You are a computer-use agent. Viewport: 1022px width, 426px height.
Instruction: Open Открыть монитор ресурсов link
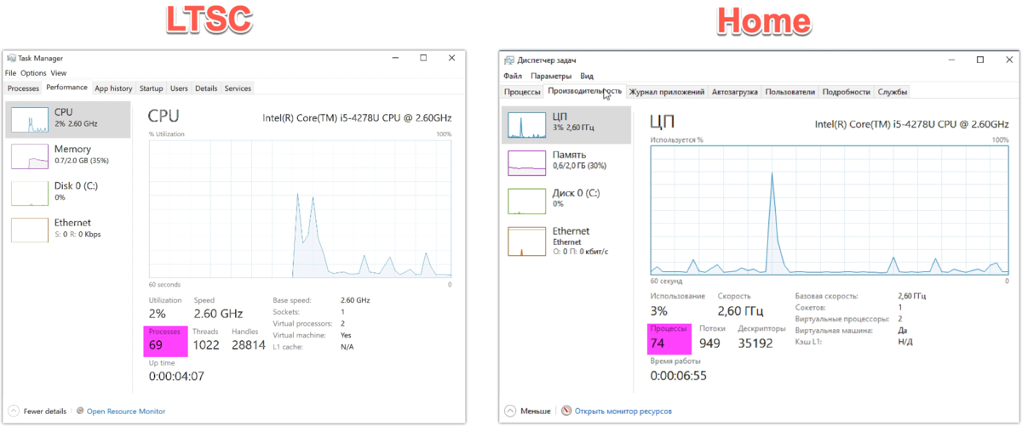pyautogui.click(x=623, y=411)
